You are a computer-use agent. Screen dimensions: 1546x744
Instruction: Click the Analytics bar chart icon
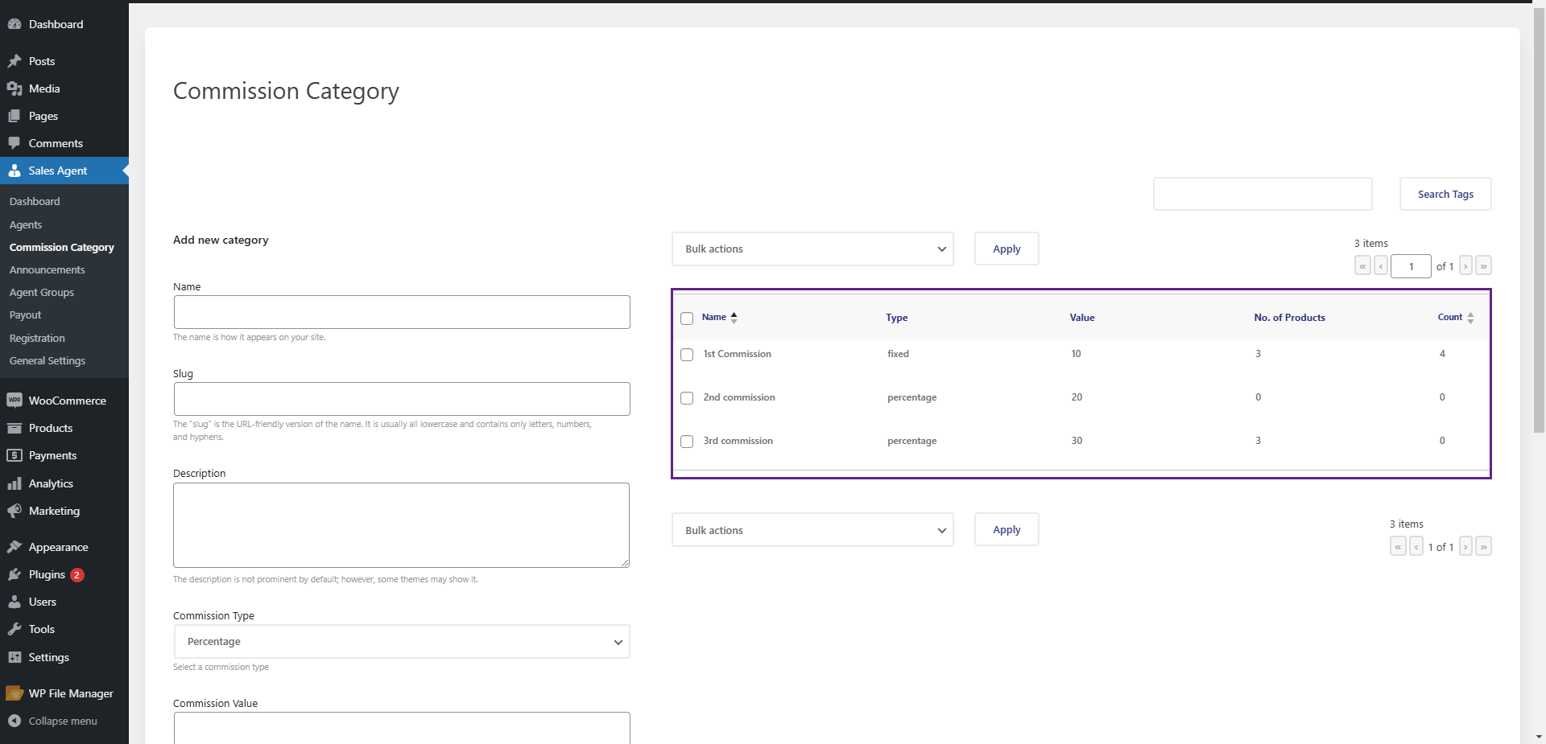[x=14, y=483]
